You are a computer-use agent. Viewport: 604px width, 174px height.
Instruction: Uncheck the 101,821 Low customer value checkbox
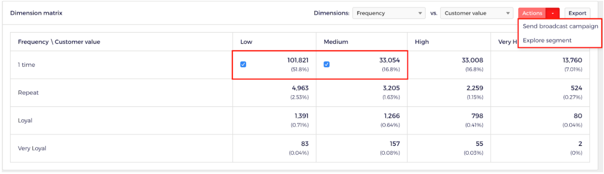pyautogui.click(x=243, y=65)
